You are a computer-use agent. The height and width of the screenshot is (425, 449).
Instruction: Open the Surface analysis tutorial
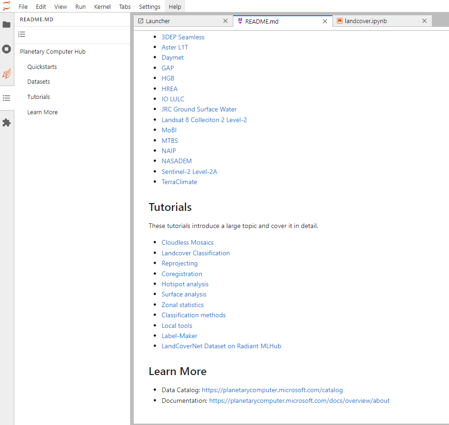tap(184, 294)
